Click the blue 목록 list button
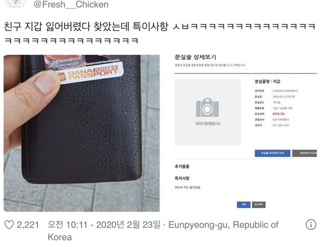Viewport: 326px width, 247px height. pyautogui.click(x=243, y=205)
